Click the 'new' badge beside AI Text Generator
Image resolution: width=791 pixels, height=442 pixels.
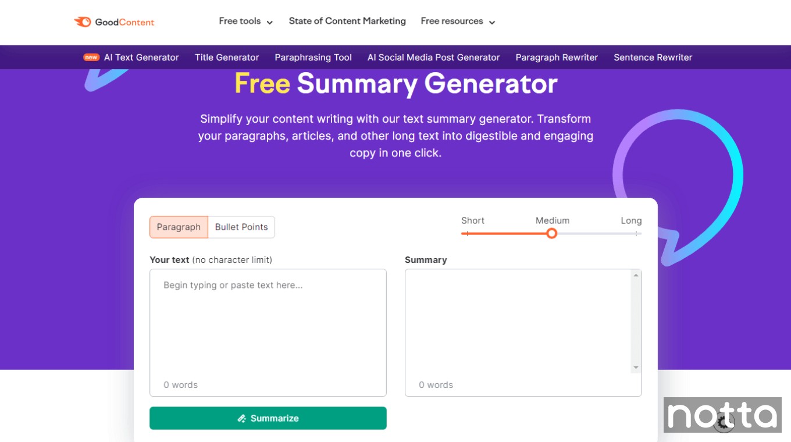click(91, 57)
